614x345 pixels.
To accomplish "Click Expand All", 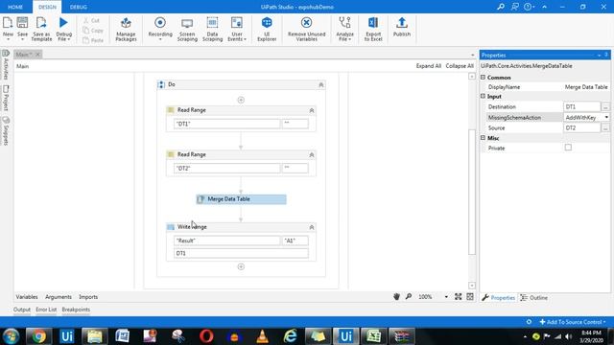I will click(429, 66).
